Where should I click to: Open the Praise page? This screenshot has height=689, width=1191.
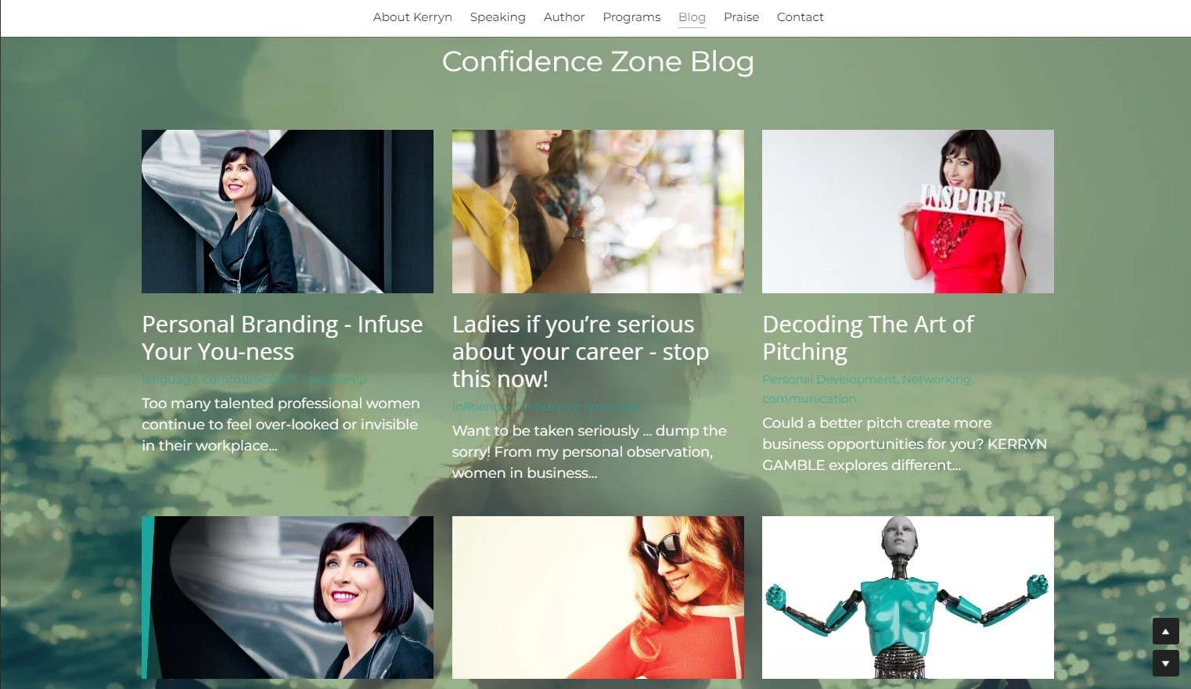[741, 17]
